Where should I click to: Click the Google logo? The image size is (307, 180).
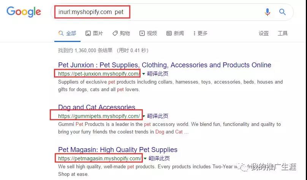(x=24, y=12)
